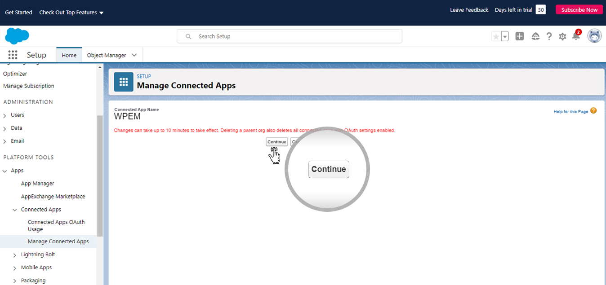Screen dimensions: 606x285
Task: Open Connected Apps OAuth Usage
Action: click(x=56, y=225)
